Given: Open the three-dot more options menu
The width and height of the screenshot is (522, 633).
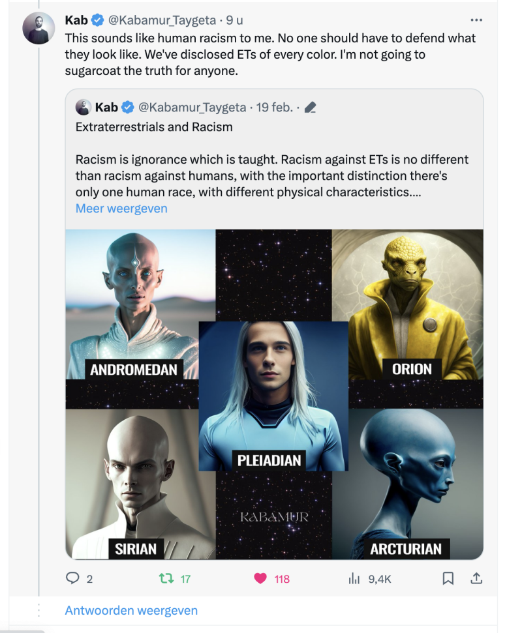Looking at the screenshot, I should [x=476, y=20].
